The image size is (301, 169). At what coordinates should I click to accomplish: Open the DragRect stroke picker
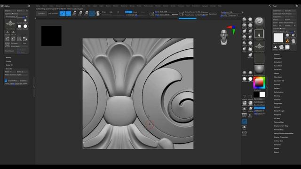(x=259, y=34)
